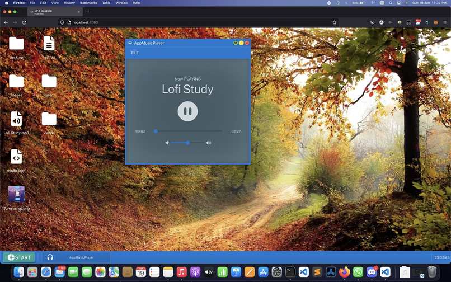Image resolution: width=451 pixels, height=282 pixels.
Task: Open the Firefox File menu
Action: 32,3
